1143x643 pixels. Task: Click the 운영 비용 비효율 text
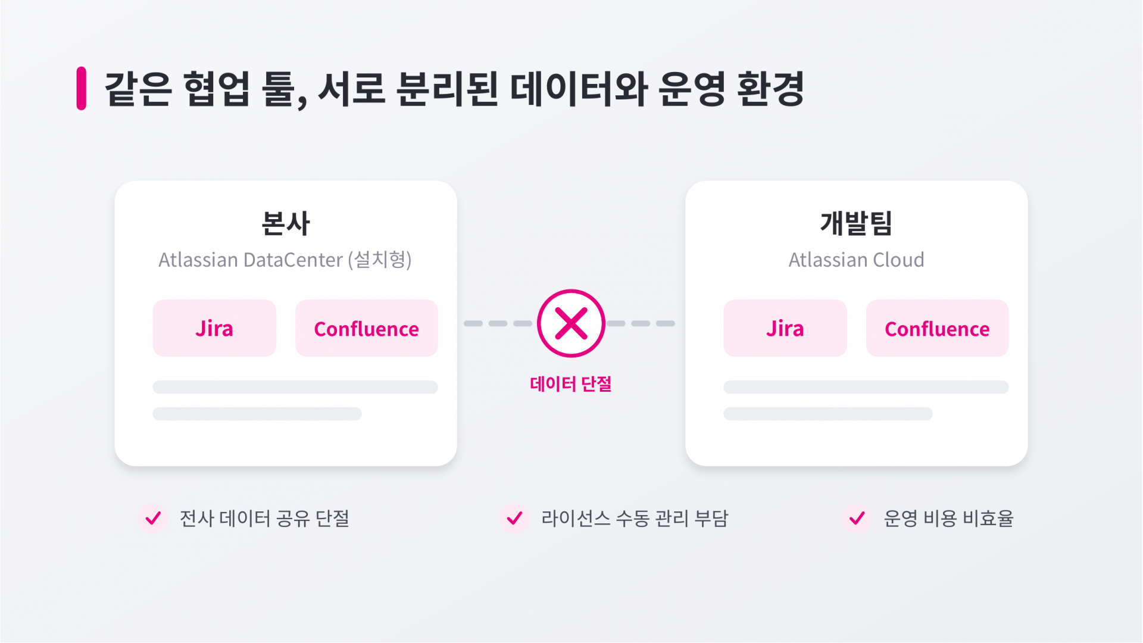tap(948, 518)
